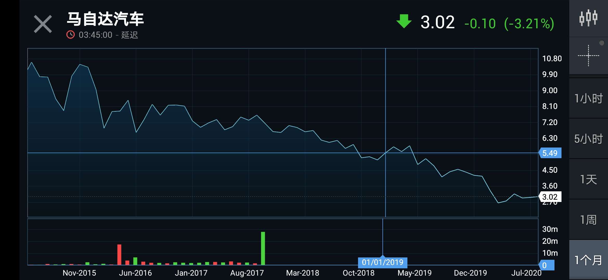This screenshot has height=280, width=608.
Task: Tap the tall green volume bar
Action: (x=263, y=248)
